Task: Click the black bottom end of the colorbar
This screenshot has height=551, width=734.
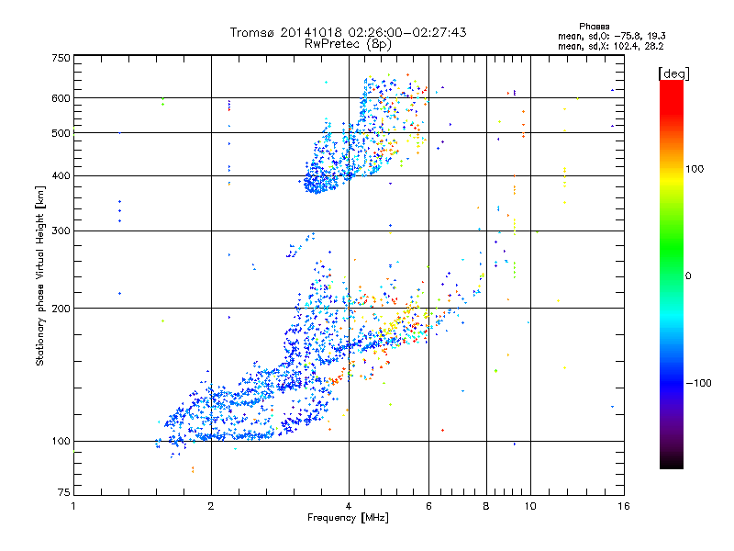Action: (672, 462)
